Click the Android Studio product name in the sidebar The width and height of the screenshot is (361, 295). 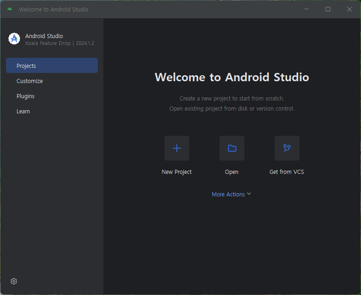click(x=44, y=36)
